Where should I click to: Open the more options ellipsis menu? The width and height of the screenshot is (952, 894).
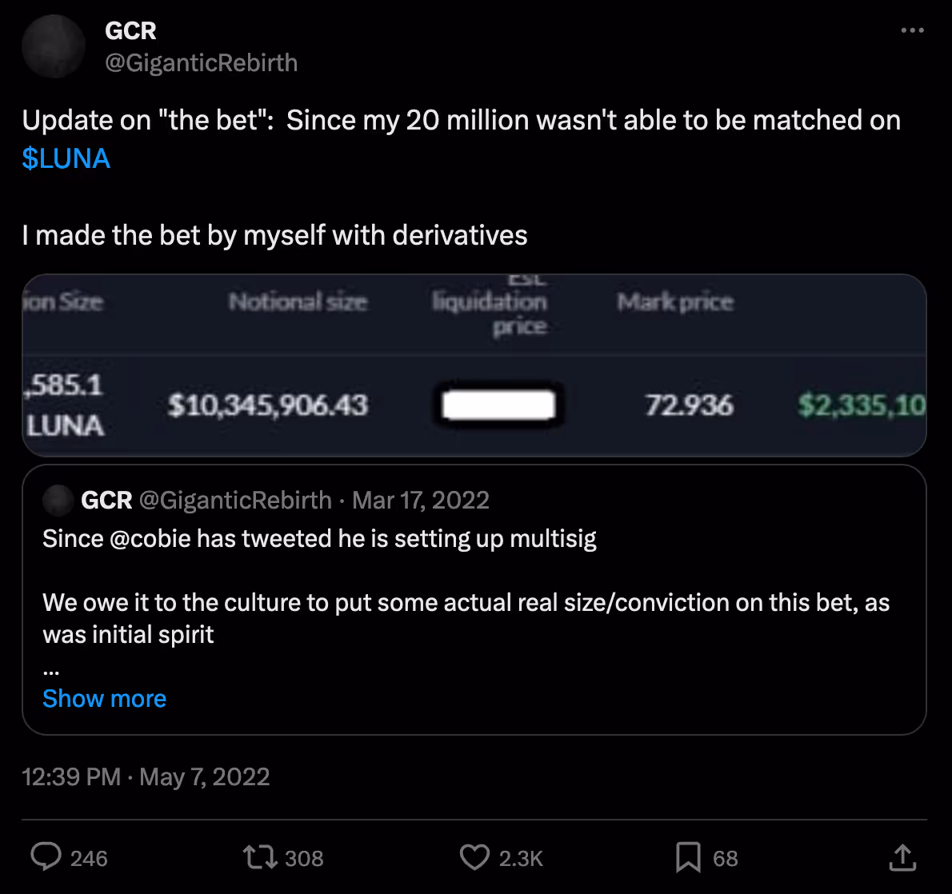[x=912, y=29]
